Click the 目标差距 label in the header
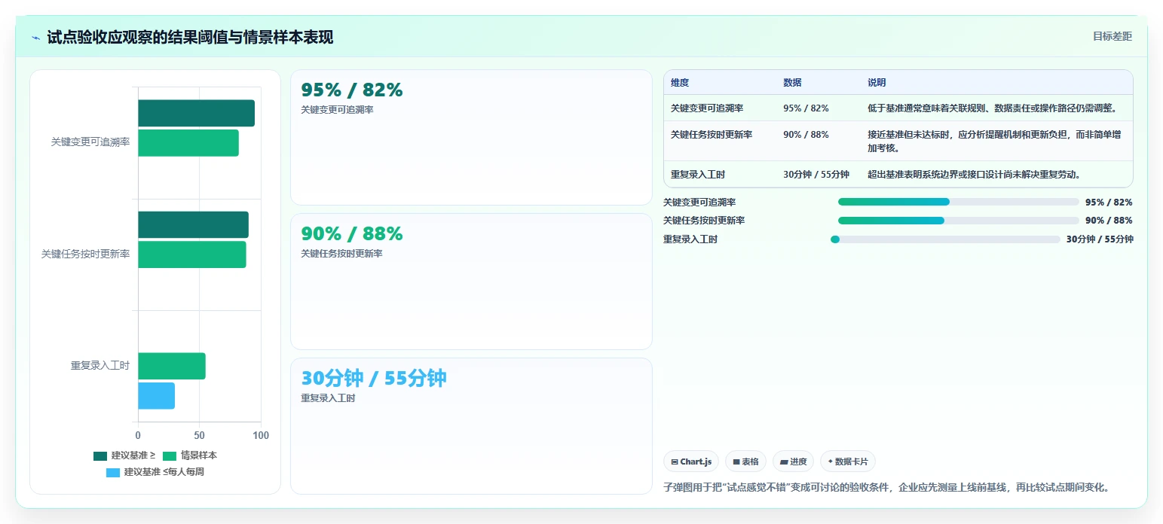Image resolution: width=1163 pixels, height=524 pixels. click(x=1113, y=36)
